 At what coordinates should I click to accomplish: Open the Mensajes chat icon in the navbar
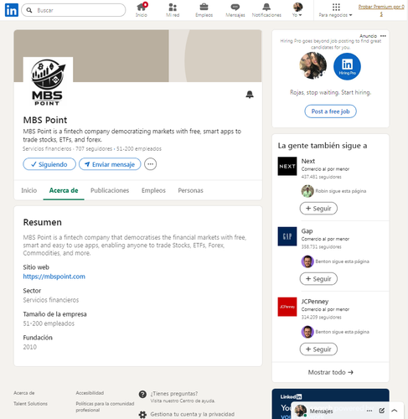pos(235,10)
